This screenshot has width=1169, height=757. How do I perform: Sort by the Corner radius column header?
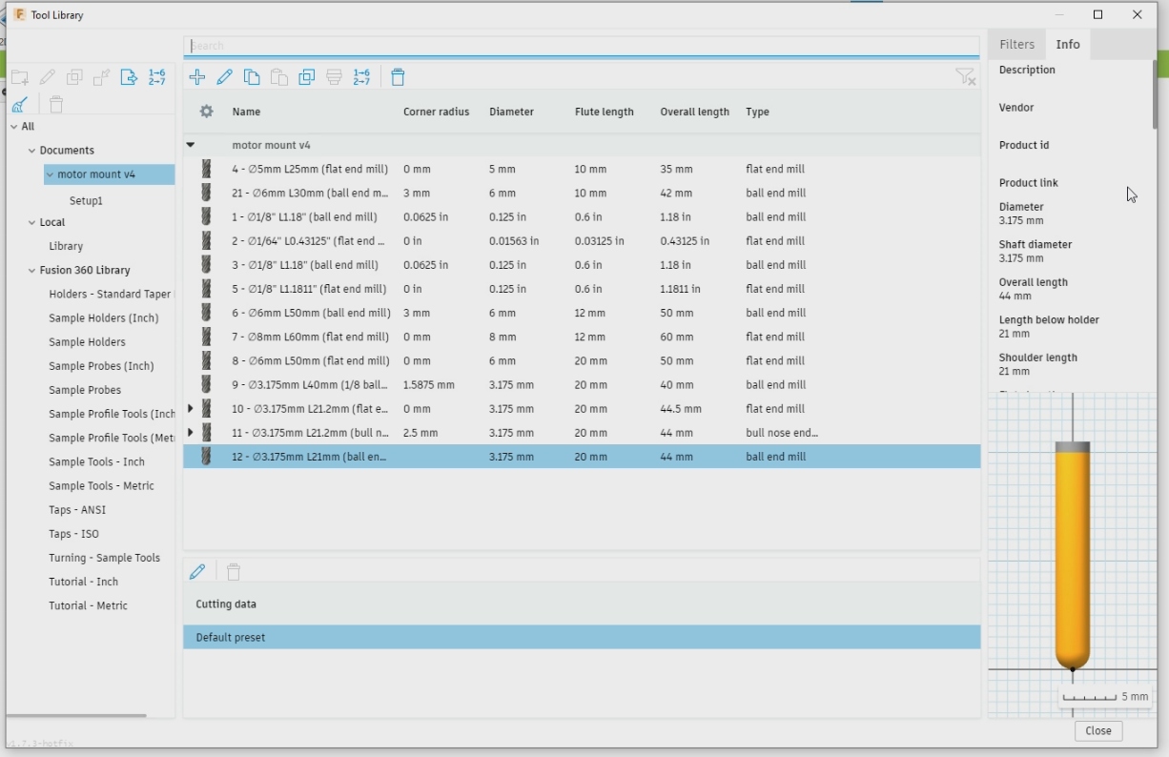coord(436,112)
